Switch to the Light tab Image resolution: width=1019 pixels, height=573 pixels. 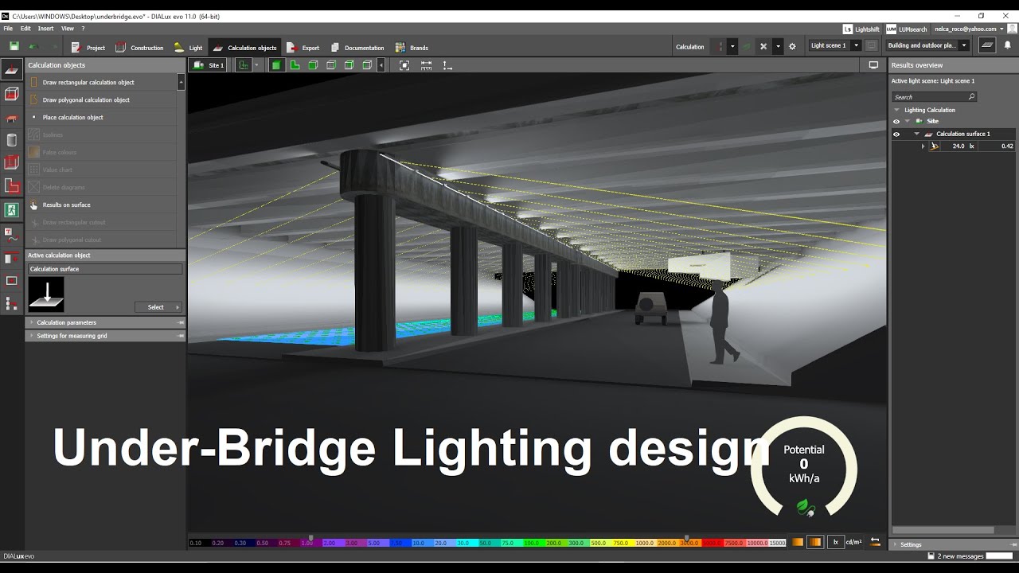(188, 47)
